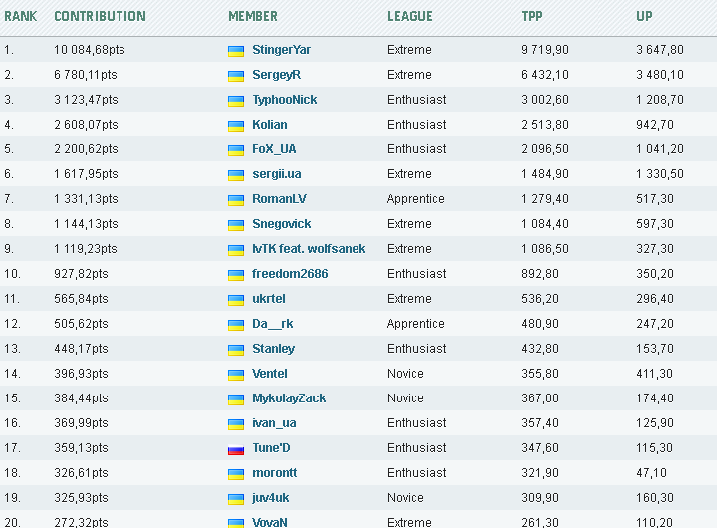The image size is (717, 528).
Task: Open Tune'D member profile
Action: pos(271,448)
